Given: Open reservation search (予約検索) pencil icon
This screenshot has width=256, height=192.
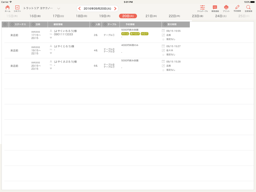Looking at the screenshot, I should (x=237, y=8).
